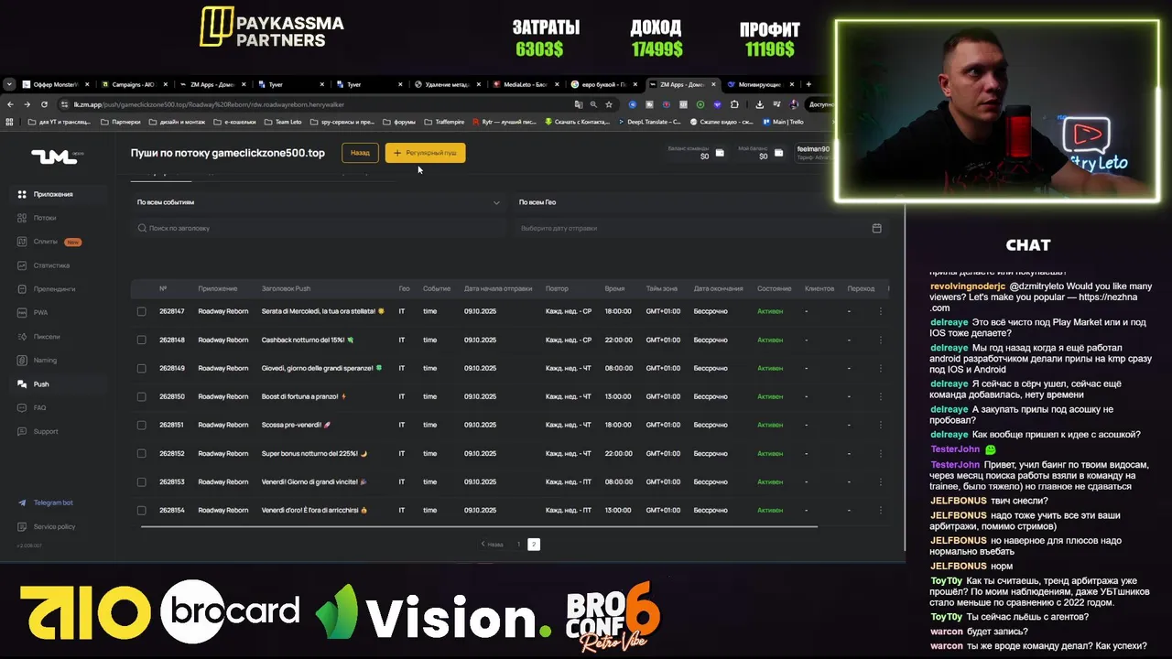Tick the checkbox for push 2628149
The image size is (1172, 659).
click(141, 368)
